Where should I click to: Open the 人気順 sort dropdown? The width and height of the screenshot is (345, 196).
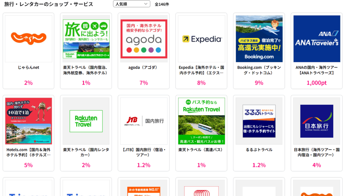[x=132, y=4]
